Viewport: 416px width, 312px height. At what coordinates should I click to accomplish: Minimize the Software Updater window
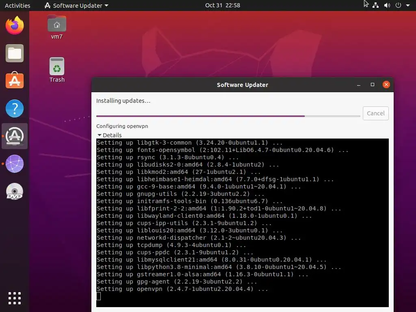(359, 85)
